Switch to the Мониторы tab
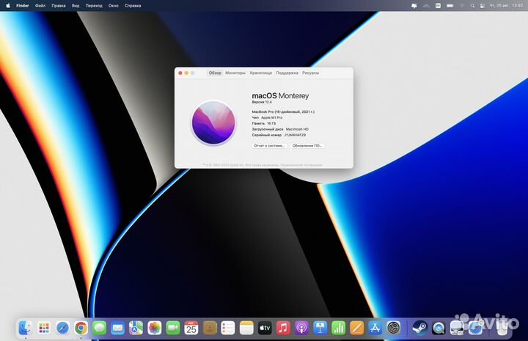The width and height of the screenshot is (528, 341). point(235,73)
